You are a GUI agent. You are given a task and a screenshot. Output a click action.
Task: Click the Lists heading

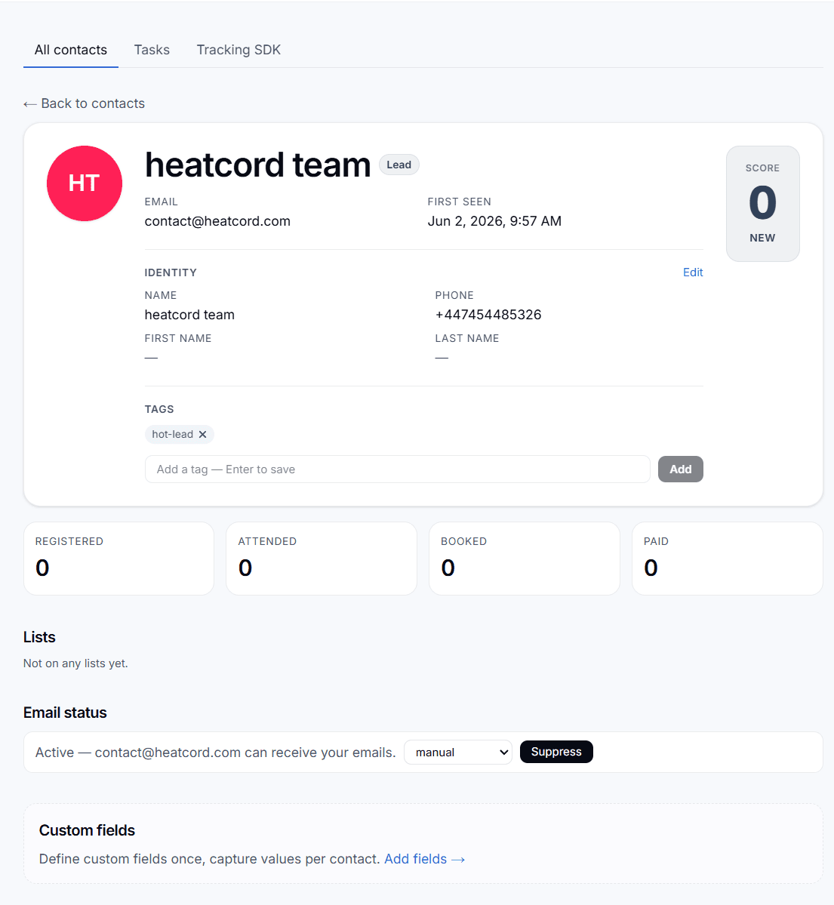point(39,637)
